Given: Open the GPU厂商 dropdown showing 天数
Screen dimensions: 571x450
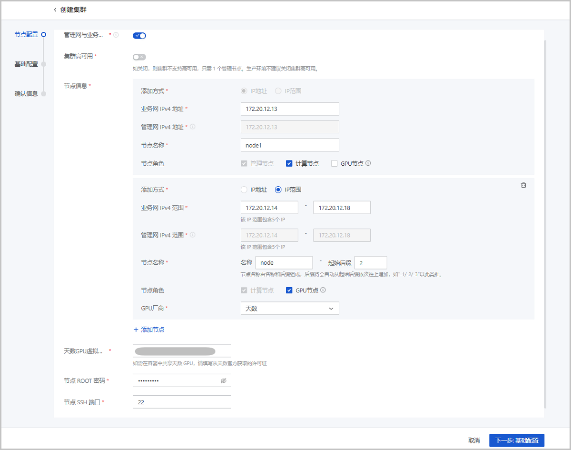Looking at the screenshot, I should (x=290, y=309).
